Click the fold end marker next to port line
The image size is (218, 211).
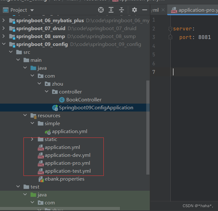(170, 37)
